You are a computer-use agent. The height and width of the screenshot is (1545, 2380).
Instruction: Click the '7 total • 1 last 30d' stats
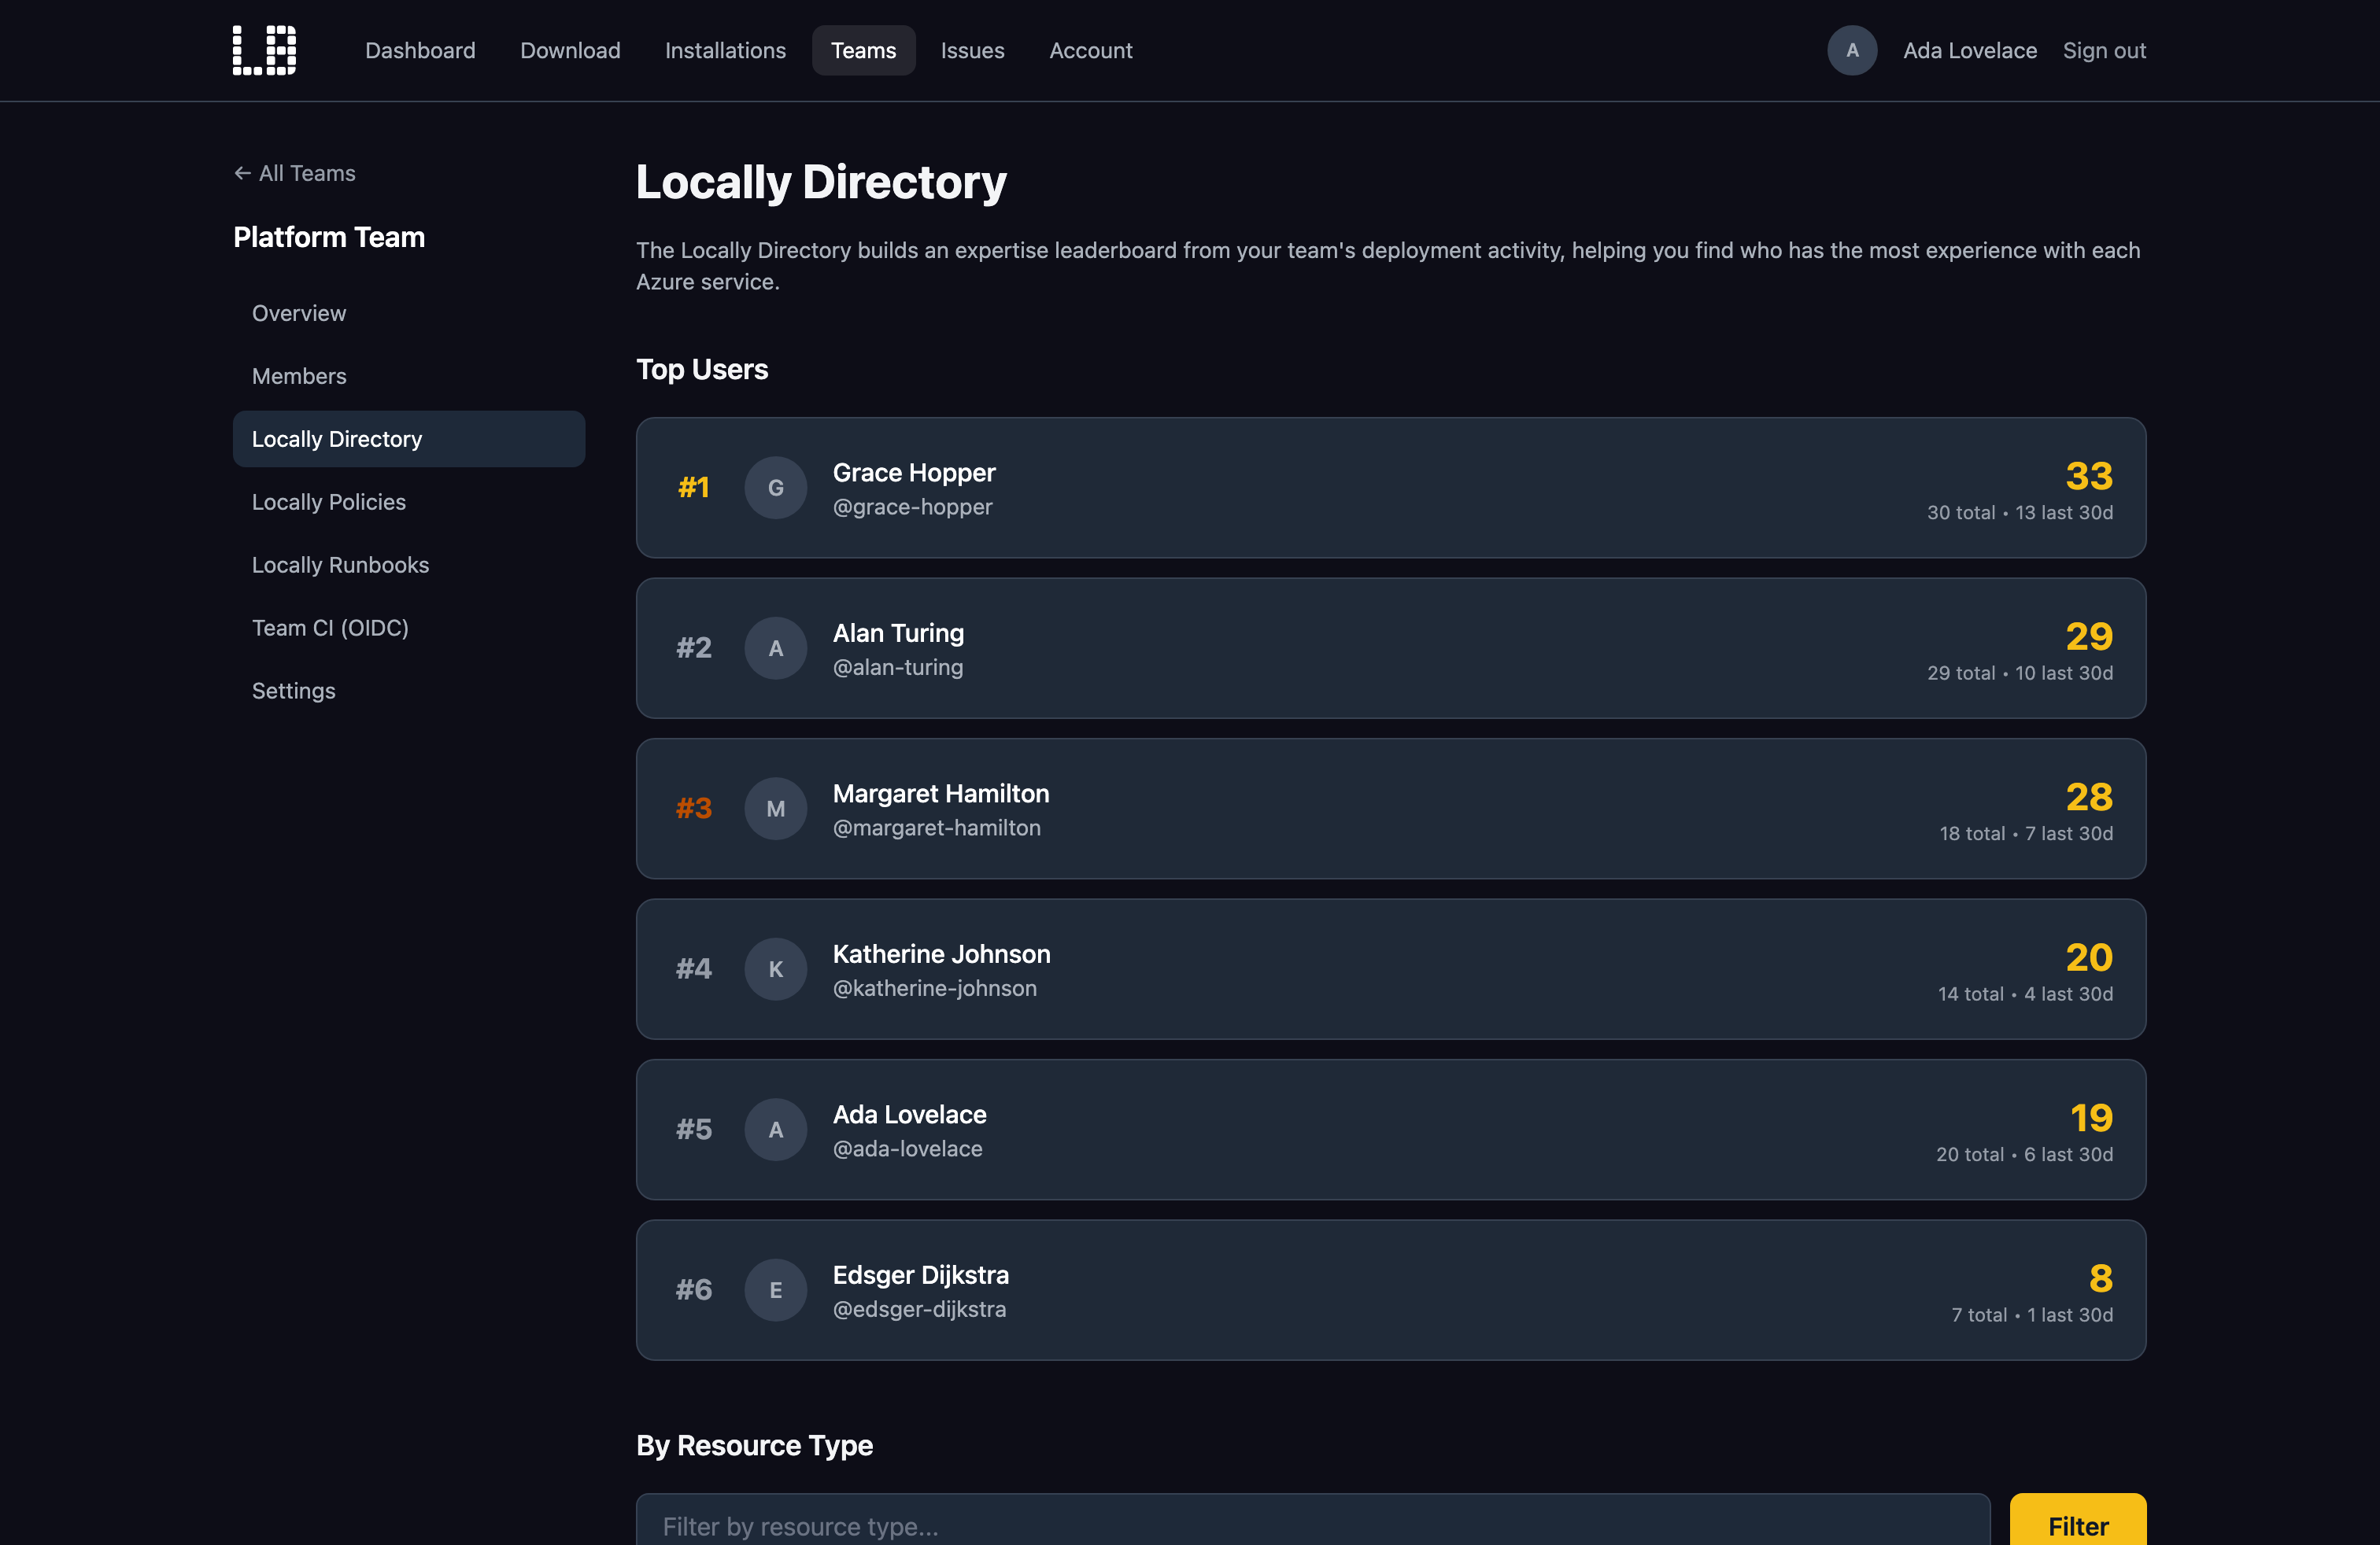(2032, 1315)
